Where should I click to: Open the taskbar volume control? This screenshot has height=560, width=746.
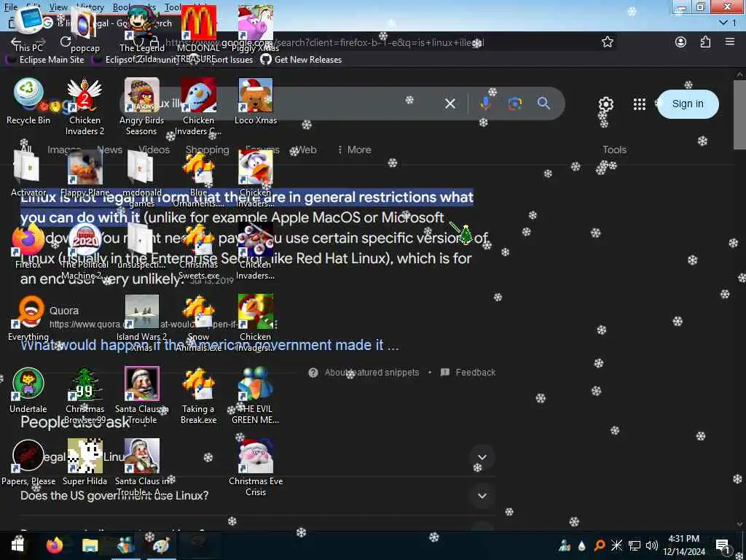[x=652, y=545]
